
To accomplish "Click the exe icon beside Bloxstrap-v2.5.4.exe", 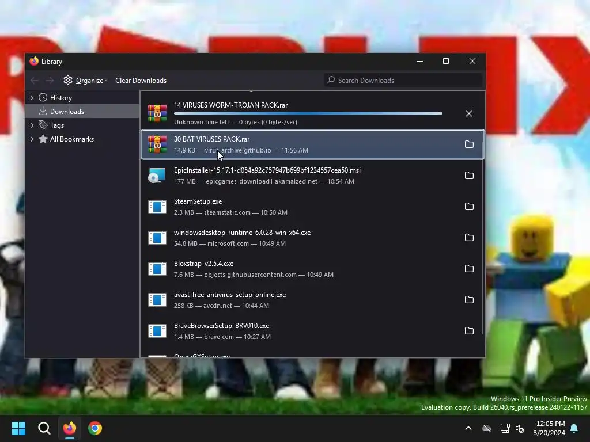I will [x=157, y=269].
